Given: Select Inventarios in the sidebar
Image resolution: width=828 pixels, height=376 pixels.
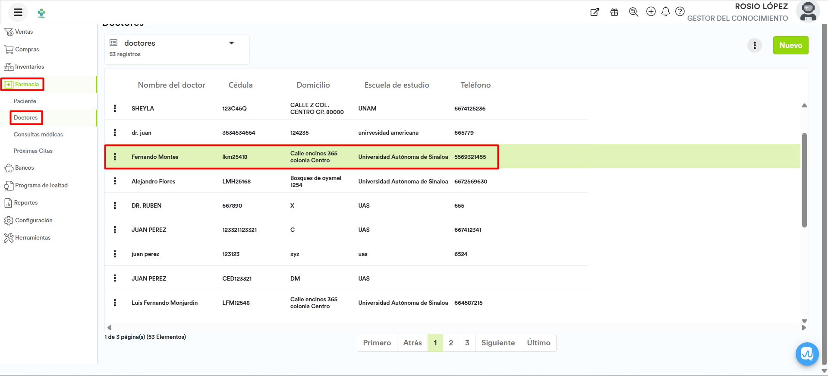Looking at the screenshot, I should click(29, 67).
